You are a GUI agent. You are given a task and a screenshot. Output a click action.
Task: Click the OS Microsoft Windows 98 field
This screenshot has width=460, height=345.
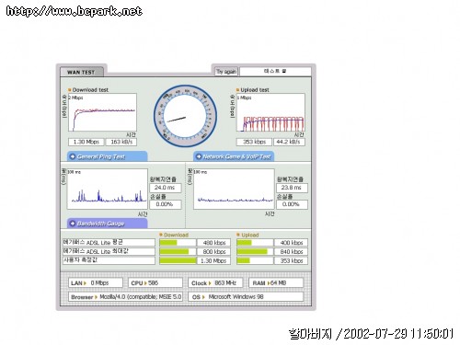click(246, 297)
